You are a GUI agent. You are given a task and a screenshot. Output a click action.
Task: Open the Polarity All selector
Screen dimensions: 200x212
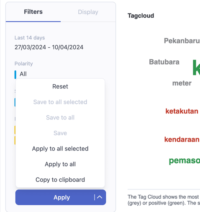(x=23, y=74)
